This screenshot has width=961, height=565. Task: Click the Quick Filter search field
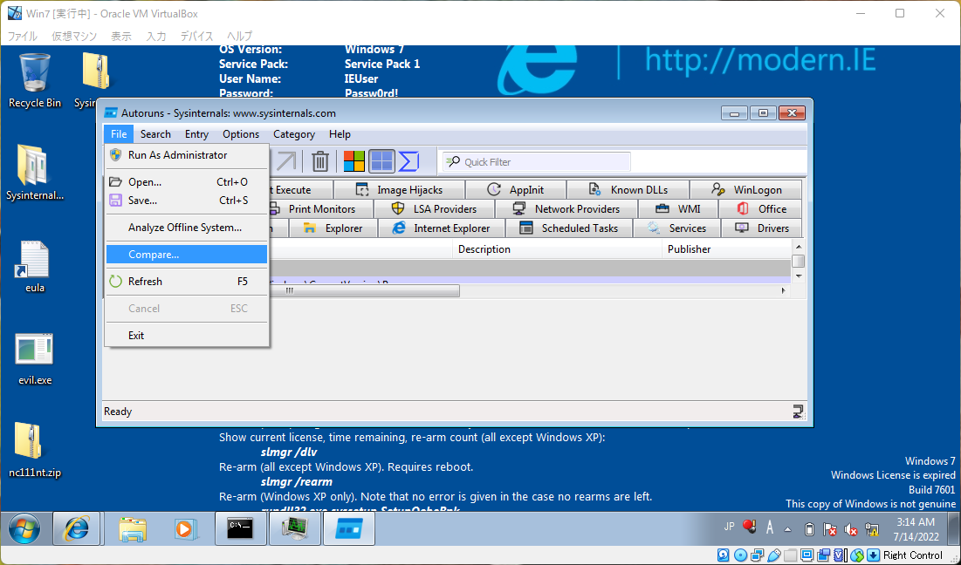(537, 161)
